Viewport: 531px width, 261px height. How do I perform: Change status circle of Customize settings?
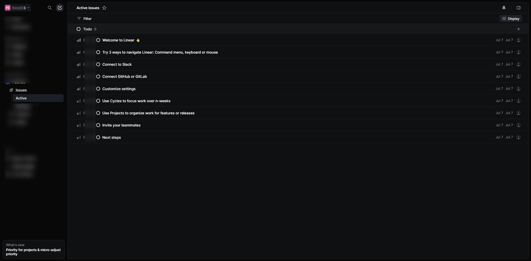pos(98,89)
